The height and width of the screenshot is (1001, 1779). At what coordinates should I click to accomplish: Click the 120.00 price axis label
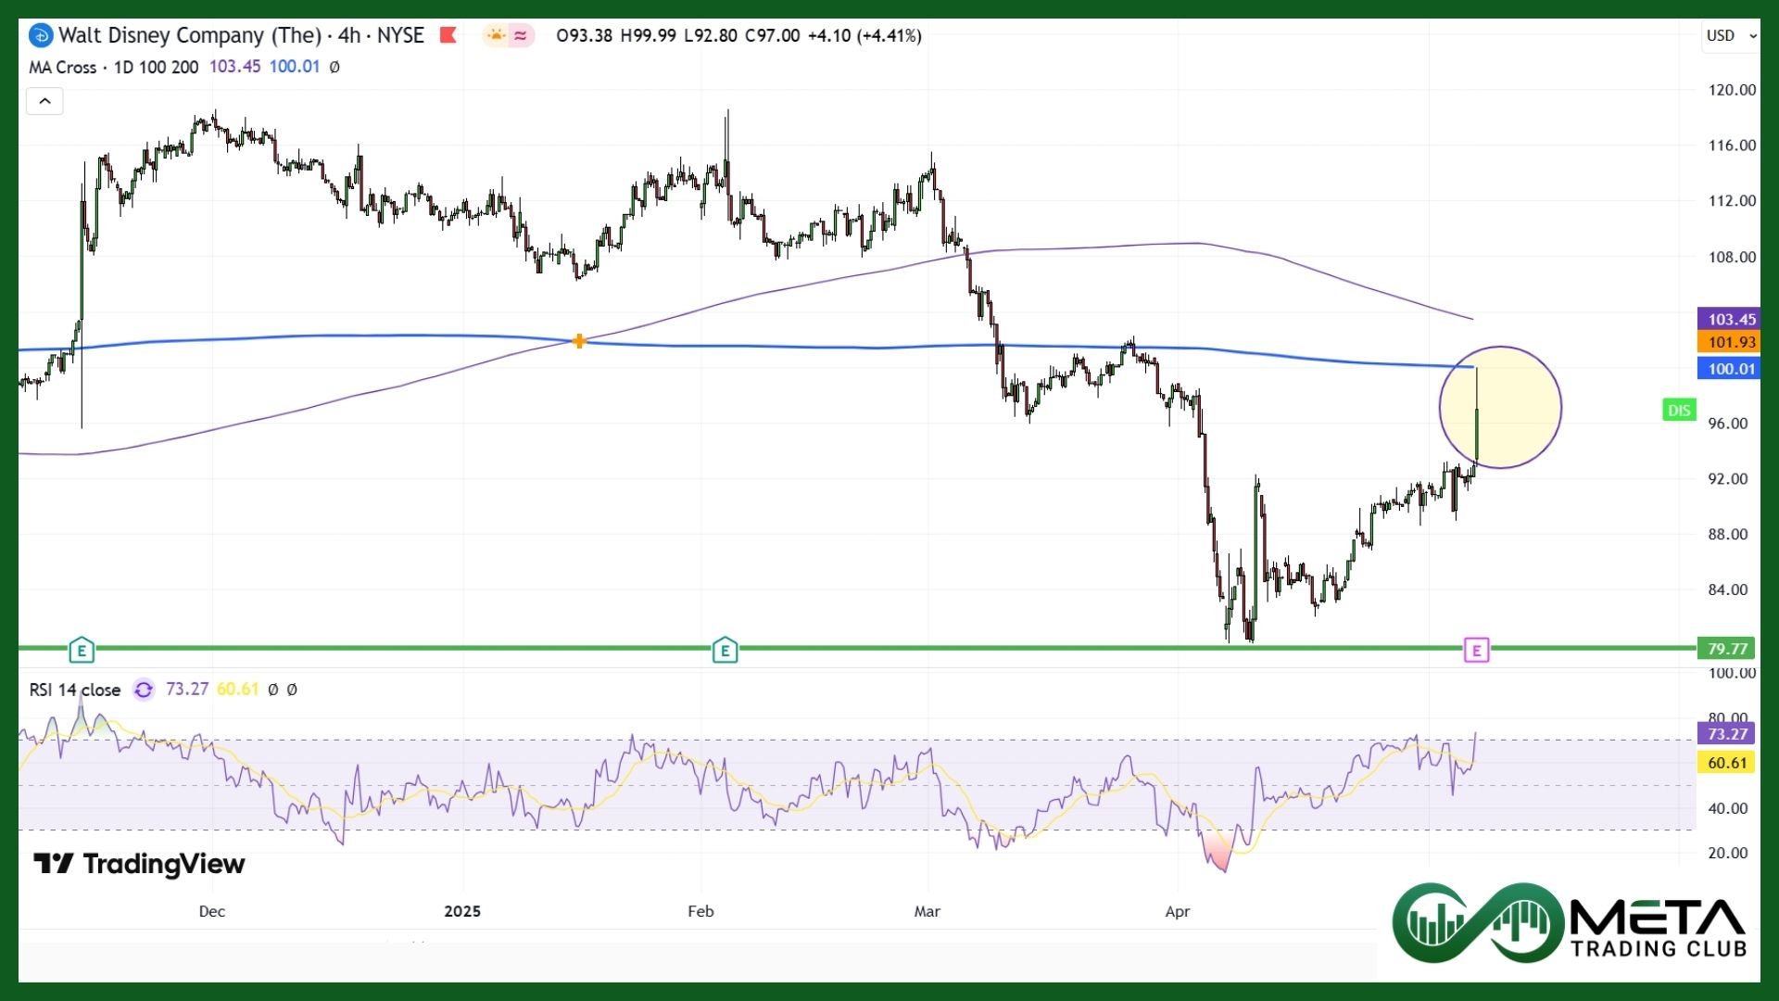[1732, 90]
